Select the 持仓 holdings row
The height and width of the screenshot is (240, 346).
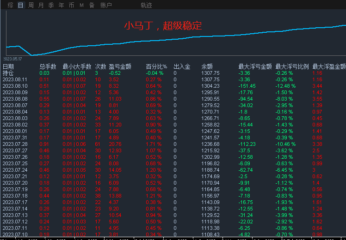tap(173, 73)
